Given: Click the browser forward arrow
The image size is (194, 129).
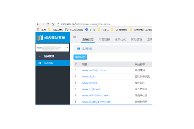Looking at the screenshot, I should pyautogui.click(x=43, y=24).
